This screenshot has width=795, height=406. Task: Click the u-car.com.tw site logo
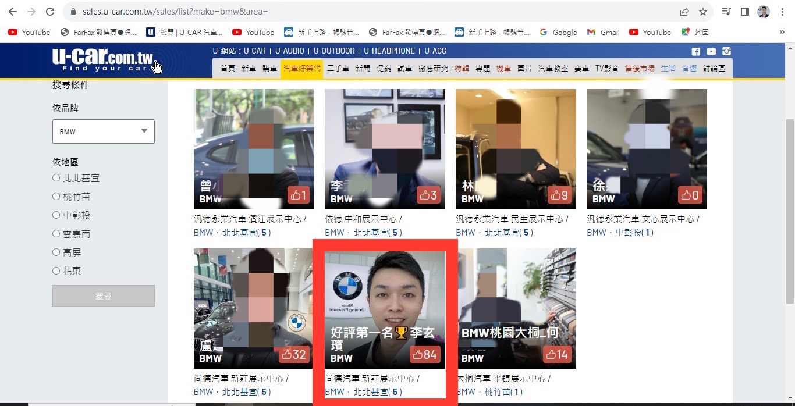coord(102,60)
